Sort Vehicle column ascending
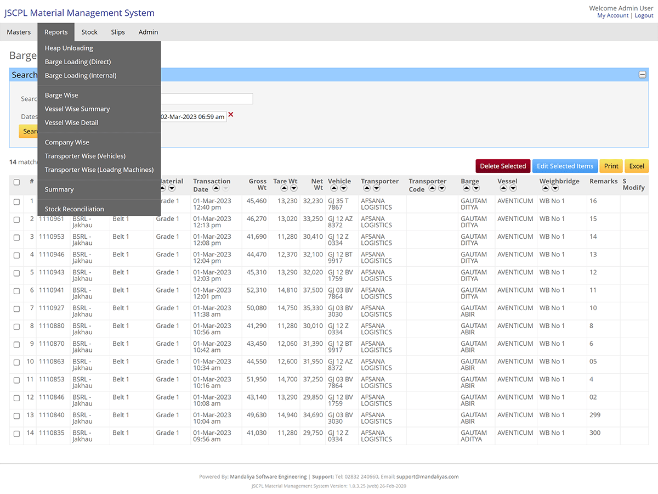 (333, 188)
